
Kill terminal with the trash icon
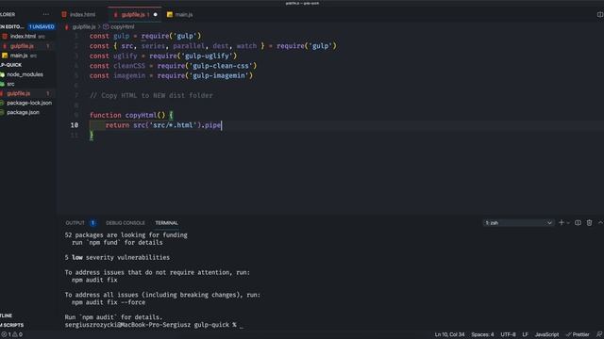(x=589, y=223)
